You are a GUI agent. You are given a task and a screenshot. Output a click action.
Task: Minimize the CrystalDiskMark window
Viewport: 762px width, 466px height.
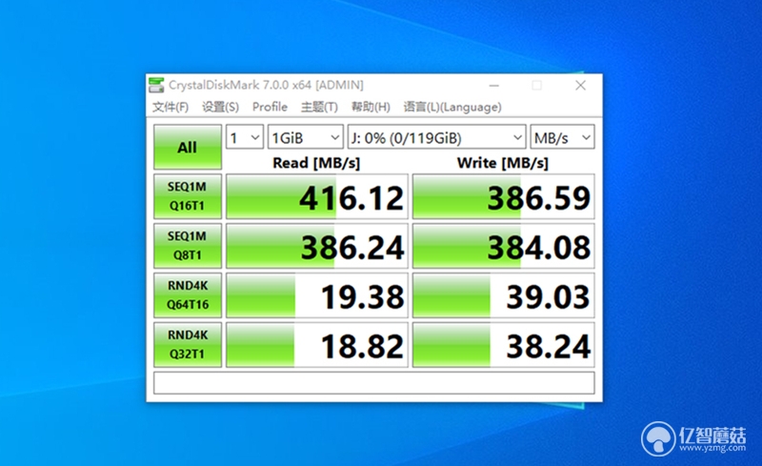pos(494,86)
